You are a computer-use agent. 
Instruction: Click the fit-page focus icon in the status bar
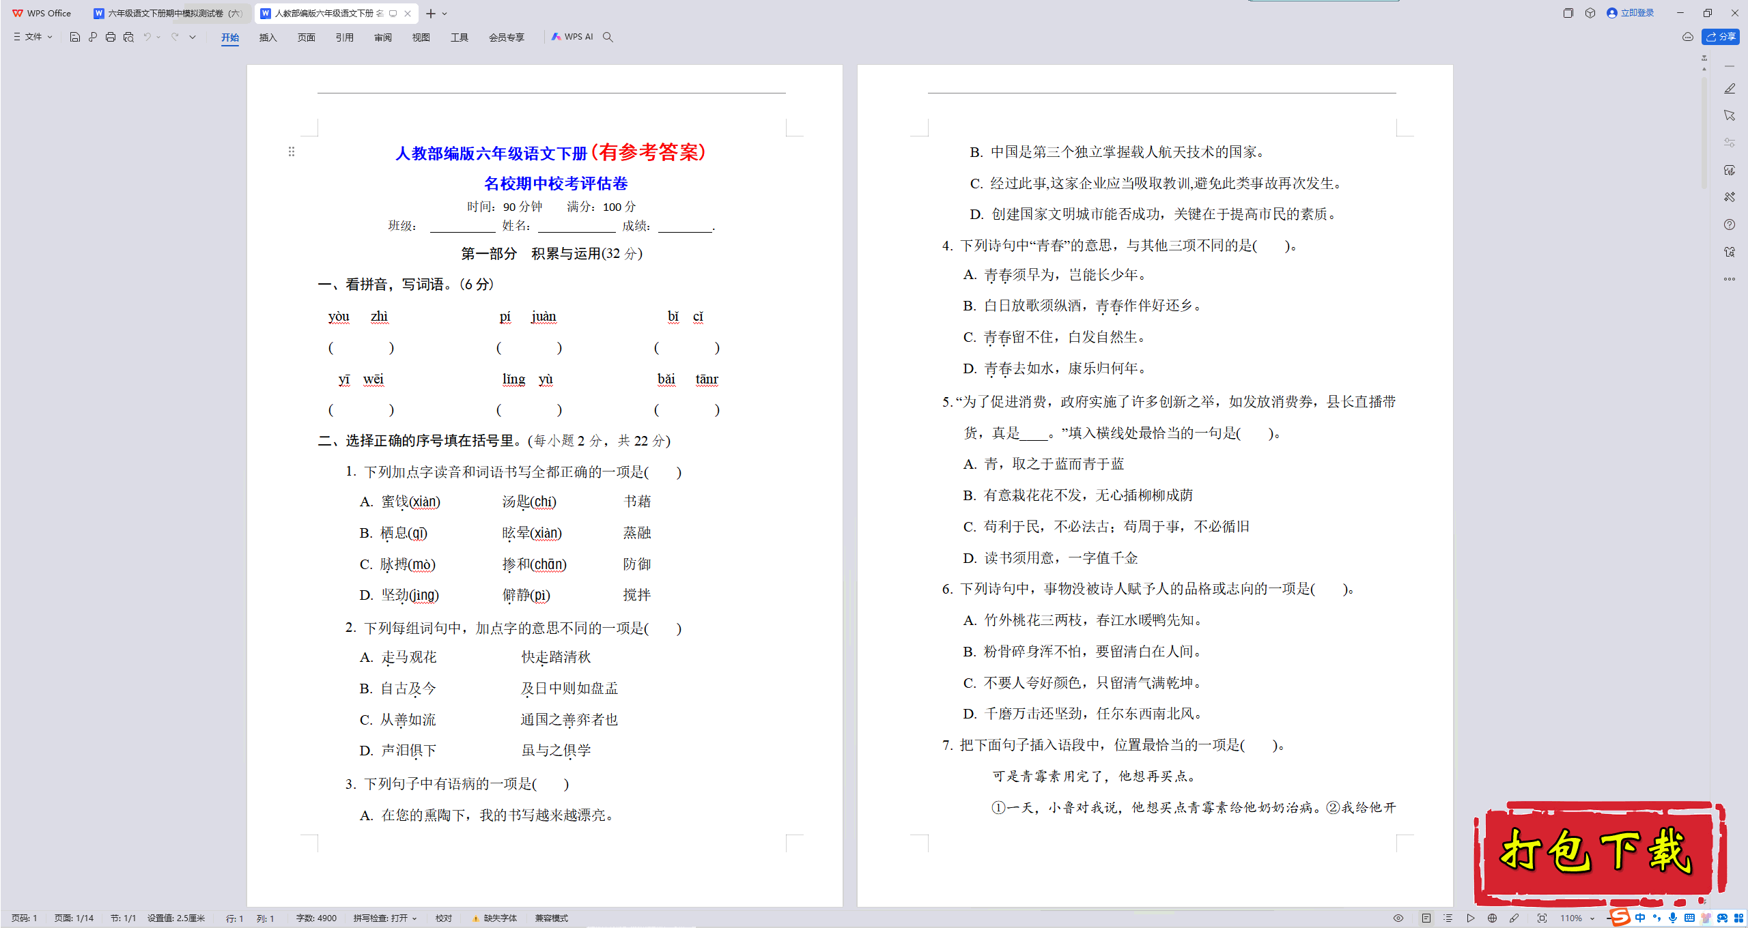pos(1542,918)
